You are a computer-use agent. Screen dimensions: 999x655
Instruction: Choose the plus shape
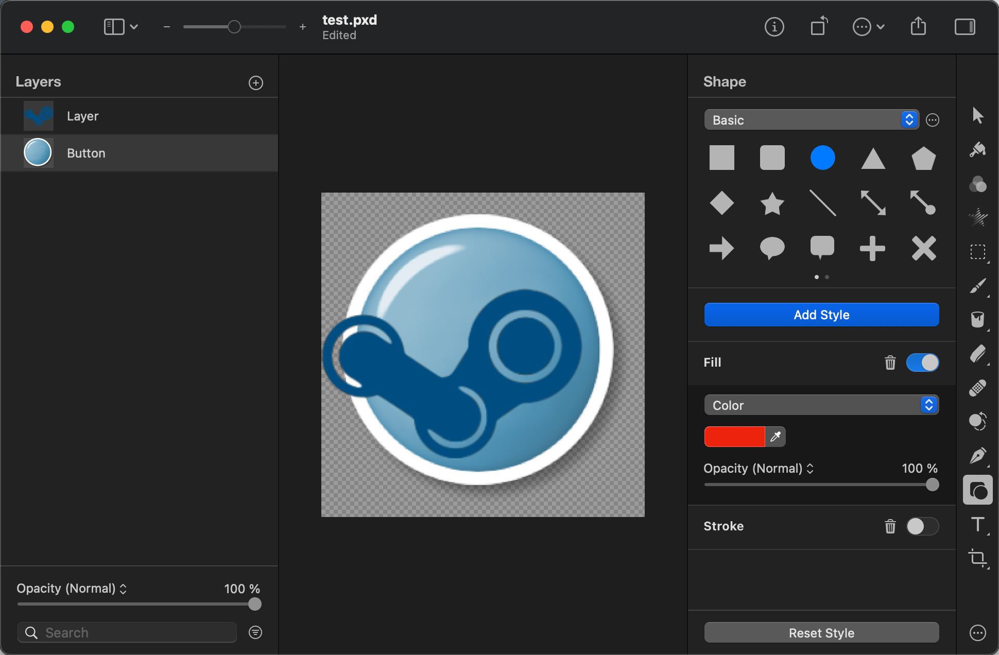pos(873,248)
